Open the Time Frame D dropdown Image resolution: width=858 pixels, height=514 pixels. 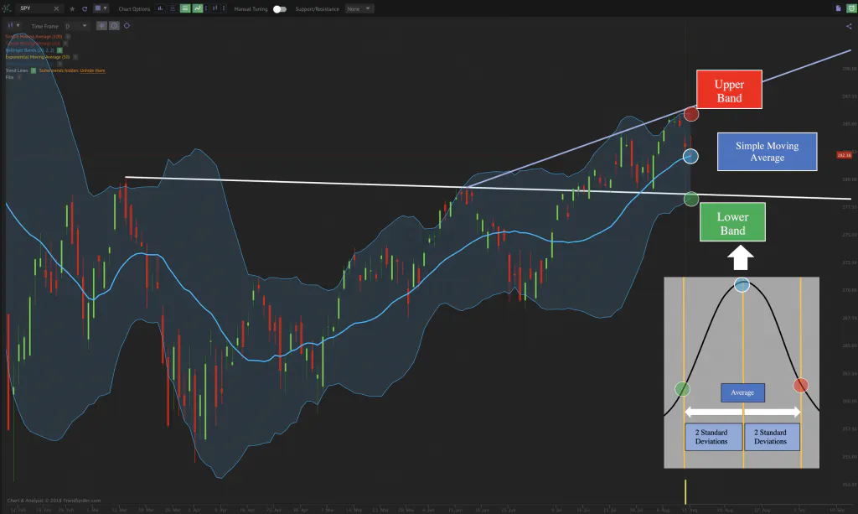click(x=76, y=26)
